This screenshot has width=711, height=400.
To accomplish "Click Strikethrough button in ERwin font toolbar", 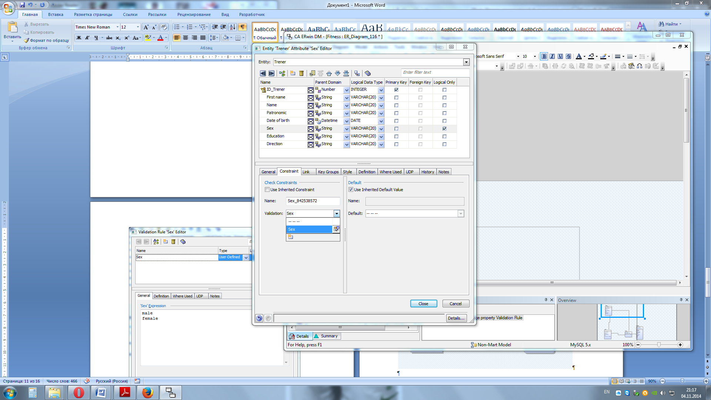I will tap(568, 56).
